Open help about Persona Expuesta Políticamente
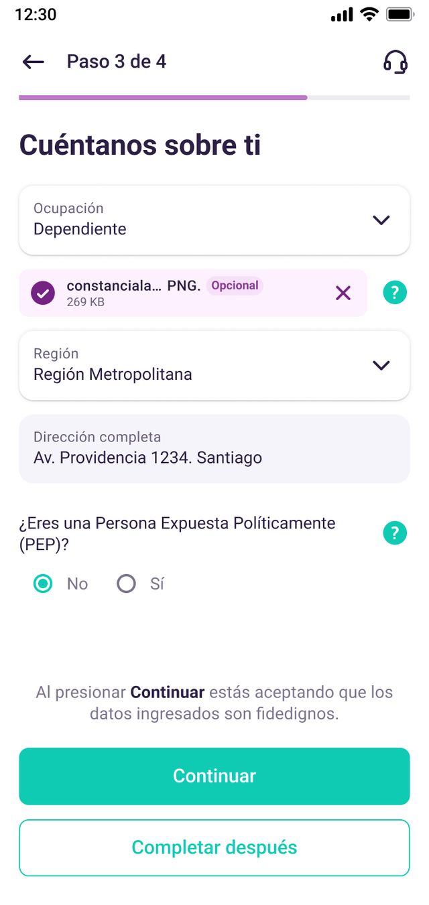Viewport: 429px width, 905px height. click(x=395, y=533)
